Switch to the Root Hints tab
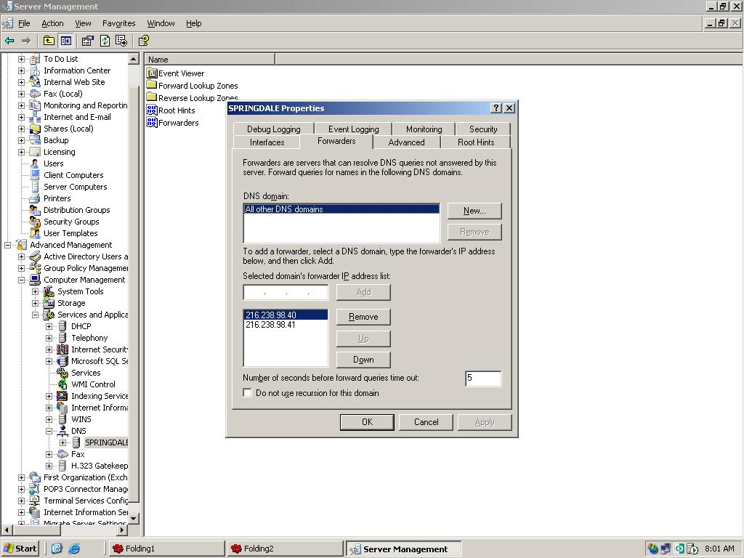744x558 pixels. (475, 142)
